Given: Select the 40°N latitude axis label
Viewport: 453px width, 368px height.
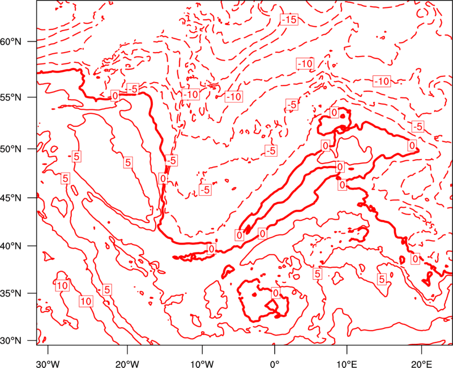Looking at the screenshot, I should 11,246.
